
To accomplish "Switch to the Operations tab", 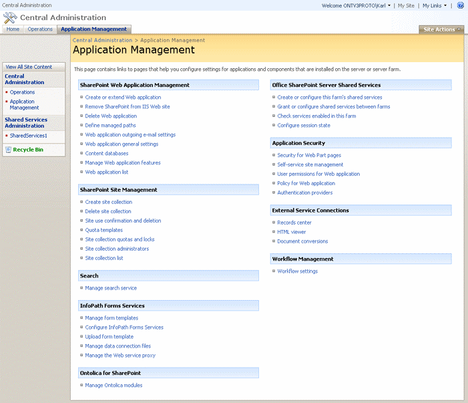I will point(40,29).
